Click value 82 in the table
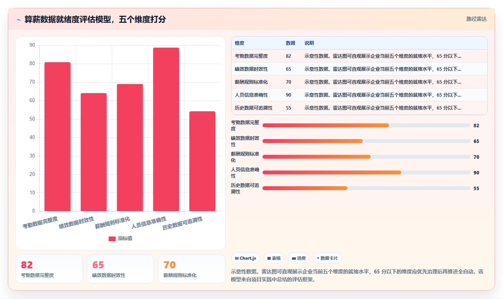The height and width of the screenshot is (299, 503). point(288,56)
